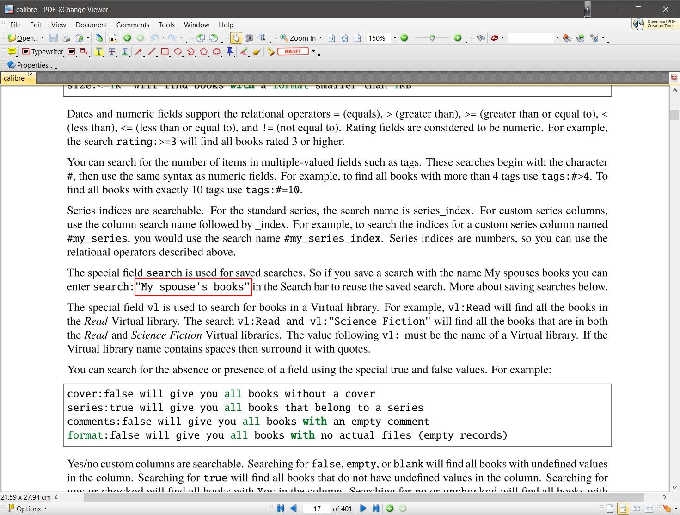Screen dimensions: 680x515
Task: Find previous search result with binoculars arrow
Action: point(567,38)
